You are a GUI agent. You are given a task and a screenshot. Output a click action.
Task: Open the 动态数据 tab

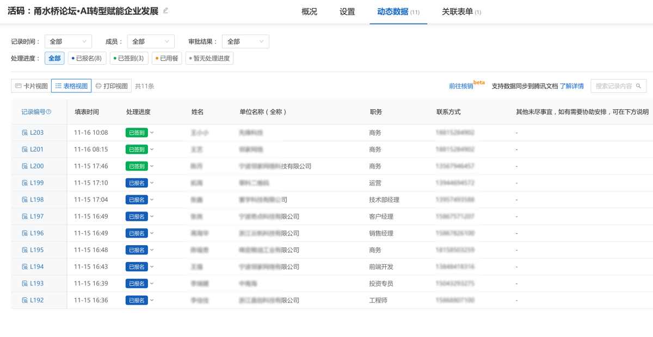pyautogui.click(x=398, y=11)
